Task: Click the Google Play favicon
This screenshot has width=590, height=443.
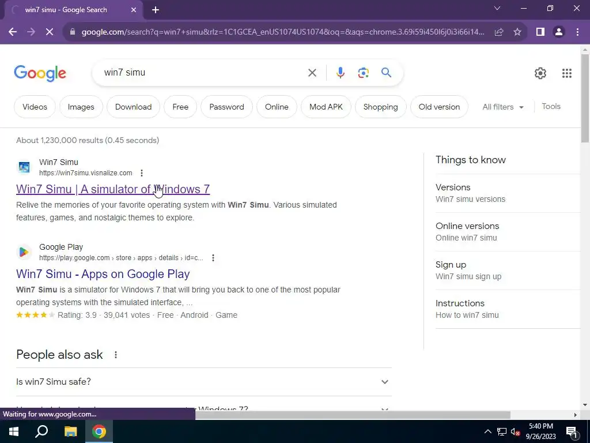Action: tap(24, 251)
